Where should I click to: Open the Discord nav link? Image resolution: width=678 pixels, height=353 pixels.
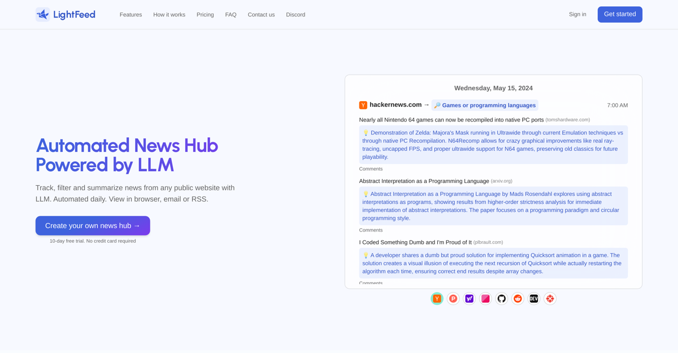pyautogui.click(x=295, y=15)
